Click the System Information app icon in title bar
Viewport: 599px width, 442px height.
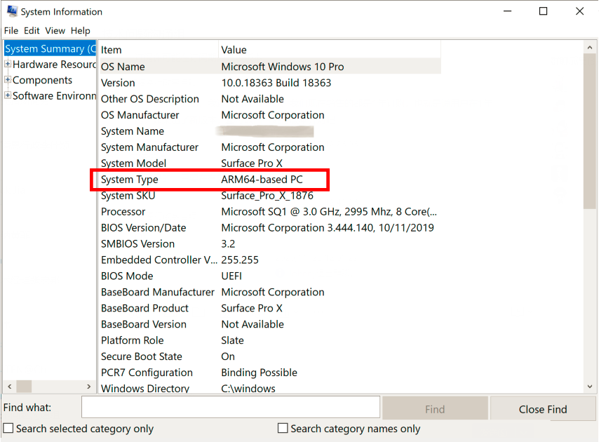pos(12,11)
